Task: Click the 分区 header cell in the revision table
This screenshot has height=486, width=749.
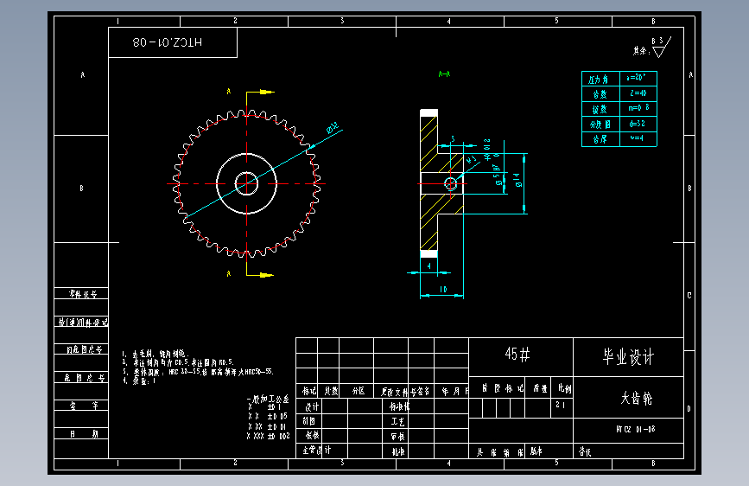Action: point(357,391)
